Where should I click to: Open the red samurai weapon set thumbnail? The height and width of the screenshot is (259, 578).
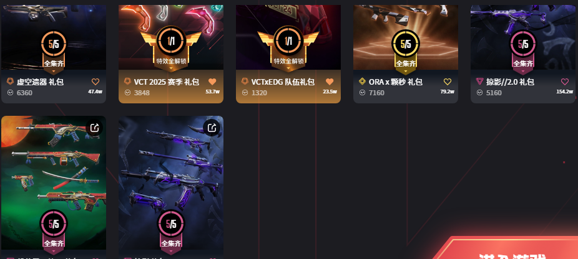tap(54, 183)
